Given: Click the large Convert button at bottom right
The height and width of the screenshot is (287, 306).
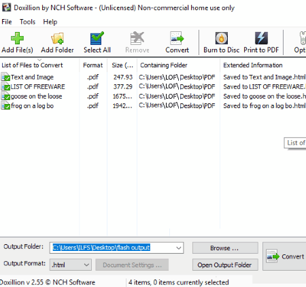Looking at the screenshot, I should (285, 256).
